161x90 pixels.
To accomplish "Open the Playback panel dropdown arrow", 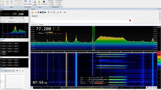I will [x=158, y=9].
